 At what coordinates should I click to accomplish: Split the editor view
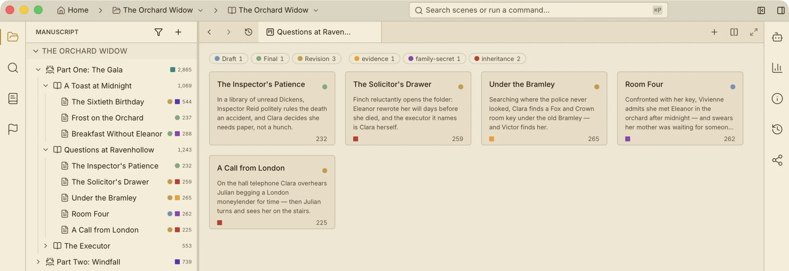tap(734, 32)
